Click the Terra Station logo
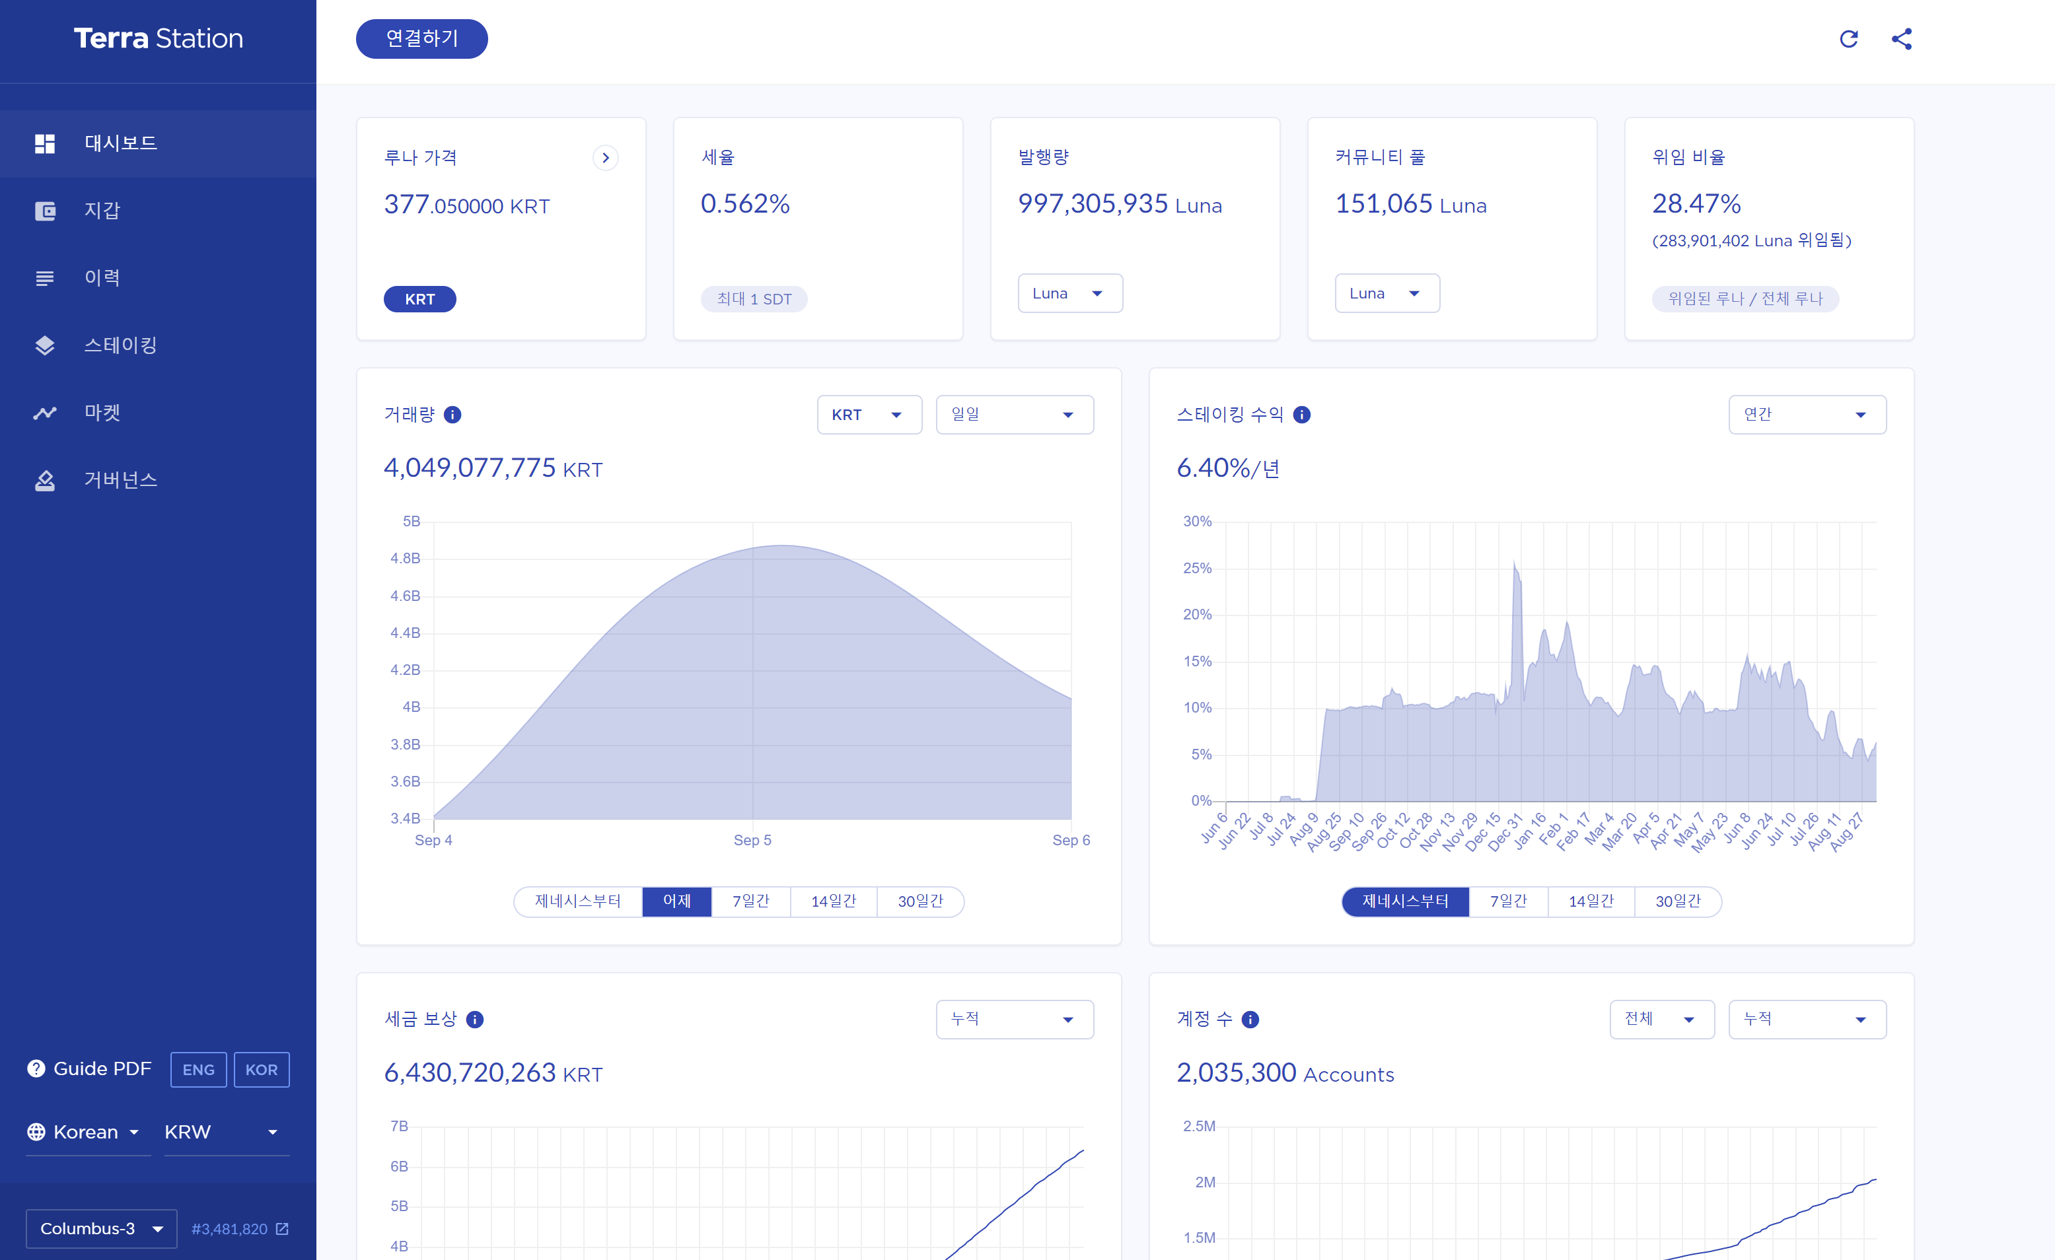The image size is (2055, 1260). click(x=159, y=38)
